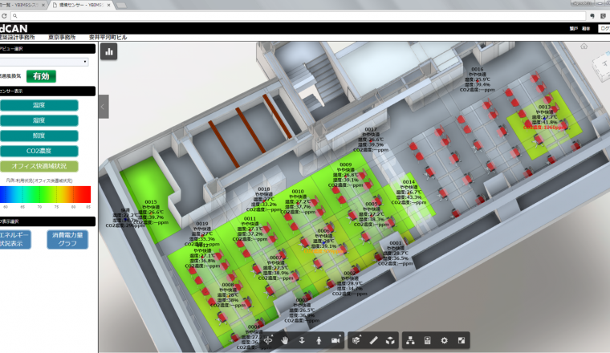The height and width of the screenshot is (353, 610).
Task: Select the Measure ruler tool
Action: coord(374,340)
